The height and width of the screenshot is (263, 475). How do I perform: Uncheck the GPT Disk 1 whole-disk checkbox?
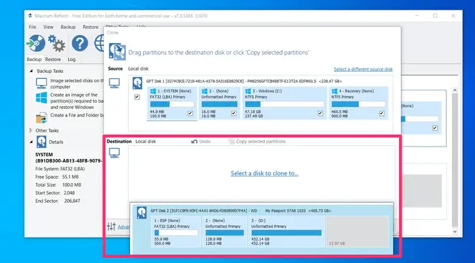(137, 97)
